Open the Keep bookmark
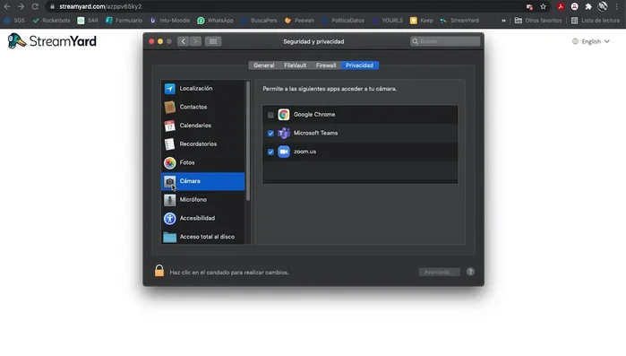 pyautogui.click(x=422, y=21)
